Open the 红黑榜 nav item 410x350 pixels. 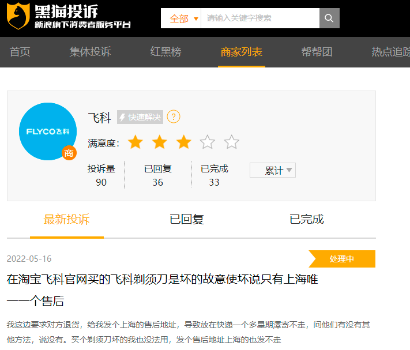(165, 52)
